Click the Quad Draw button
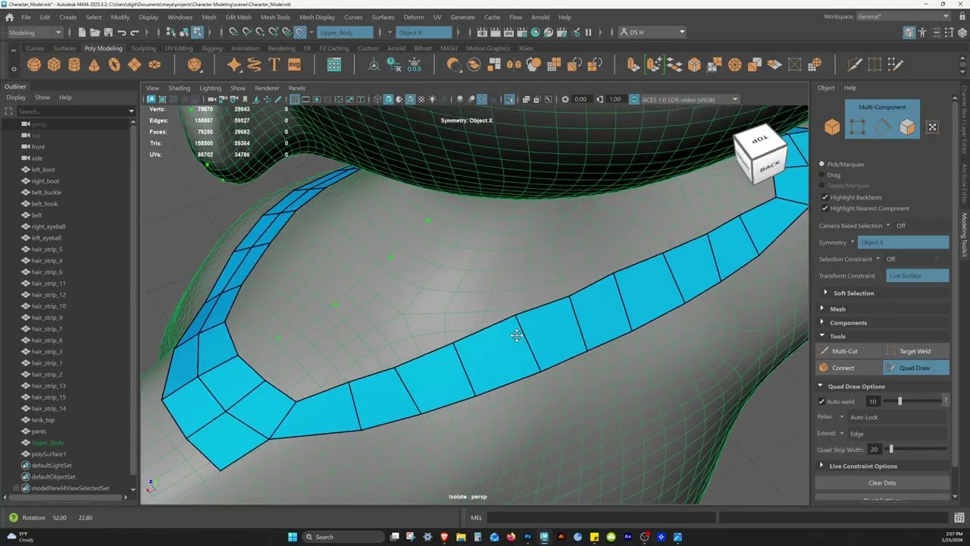 (x=916, y=368)
